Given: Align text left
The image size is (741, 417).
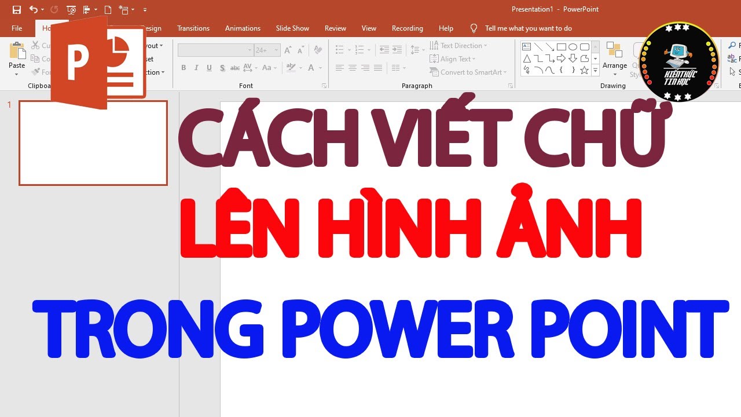Looking at the screenshot, I should point(340,68).
